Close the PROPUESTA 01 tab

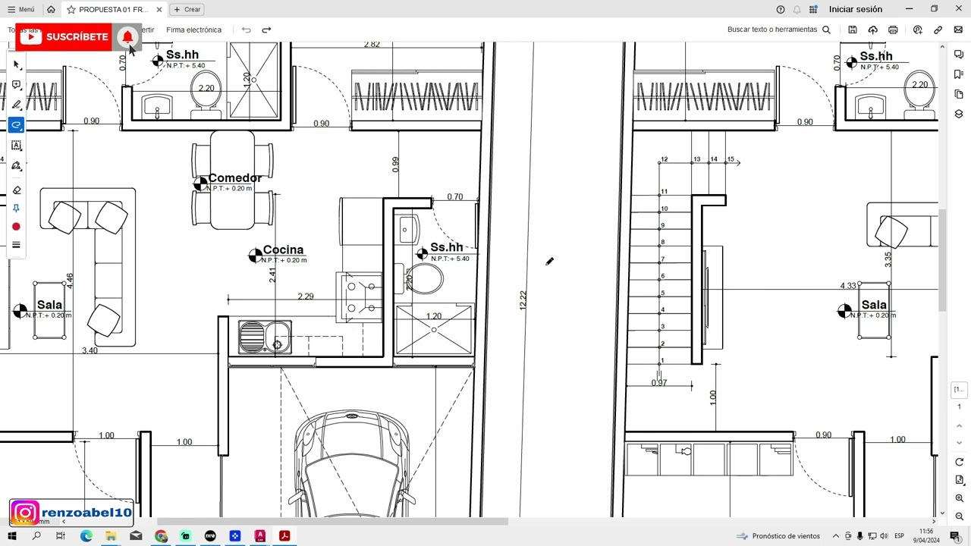pos(159,9)
